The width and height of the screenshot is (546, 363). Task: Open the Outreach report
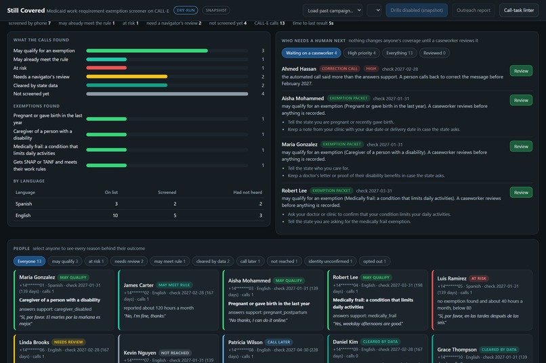[x=474, y=10]
